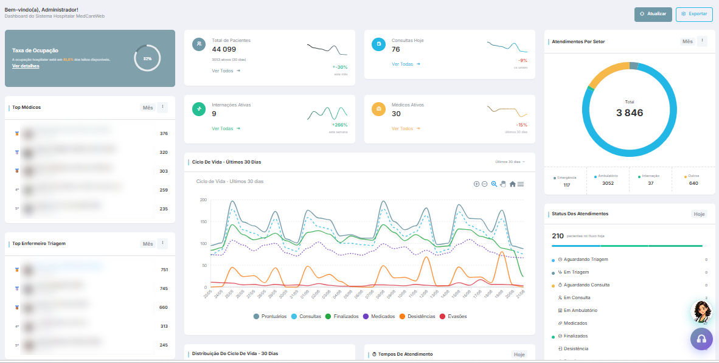This screenshot has width=719, height=363.
Task: Click the Internações Ativas green icon
Action: [x=199, y=109]
